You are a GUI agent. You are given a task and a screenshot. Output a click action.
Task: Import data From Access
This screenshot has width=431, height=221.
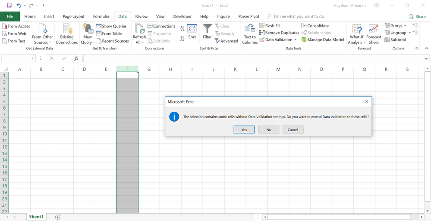pyautogui.click(x=16, y=26)
